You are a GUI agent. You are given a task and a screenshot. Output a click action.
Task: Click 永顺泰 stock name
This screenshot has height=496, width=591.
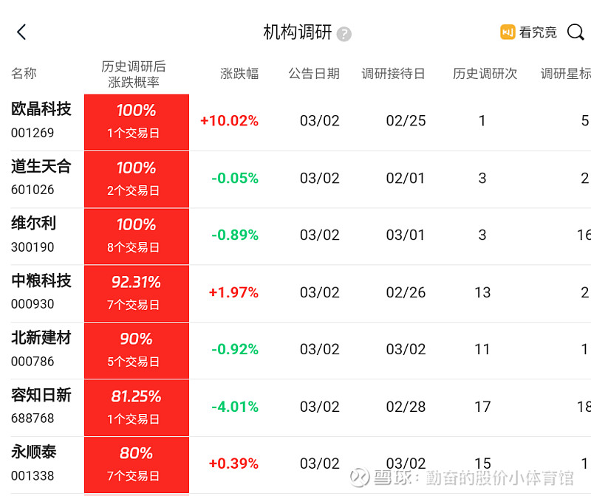coord(33,452)
